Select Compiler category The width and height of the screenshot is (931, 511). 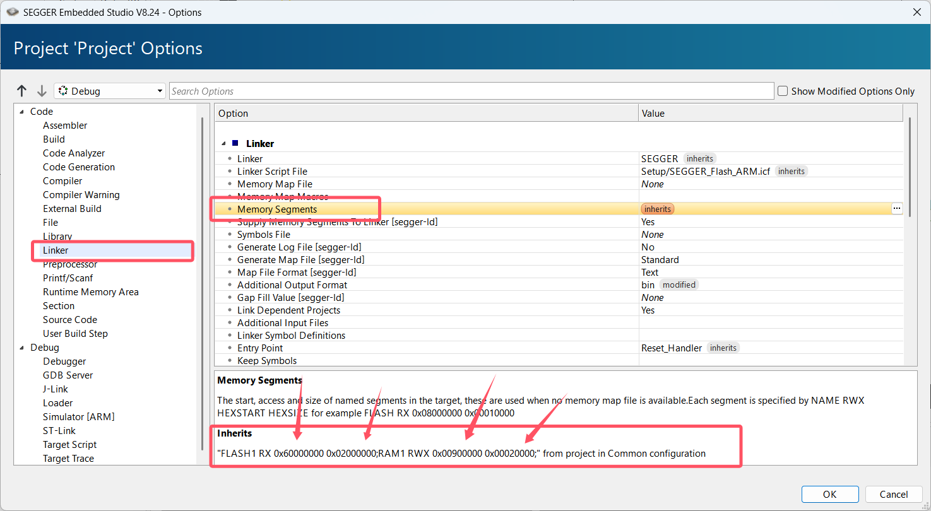(x=62, y=181)
